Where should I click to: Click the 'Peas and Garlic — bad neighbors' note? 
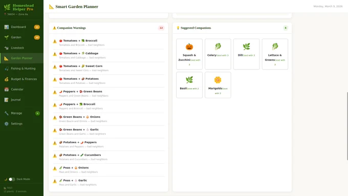(x=78, y=185)
